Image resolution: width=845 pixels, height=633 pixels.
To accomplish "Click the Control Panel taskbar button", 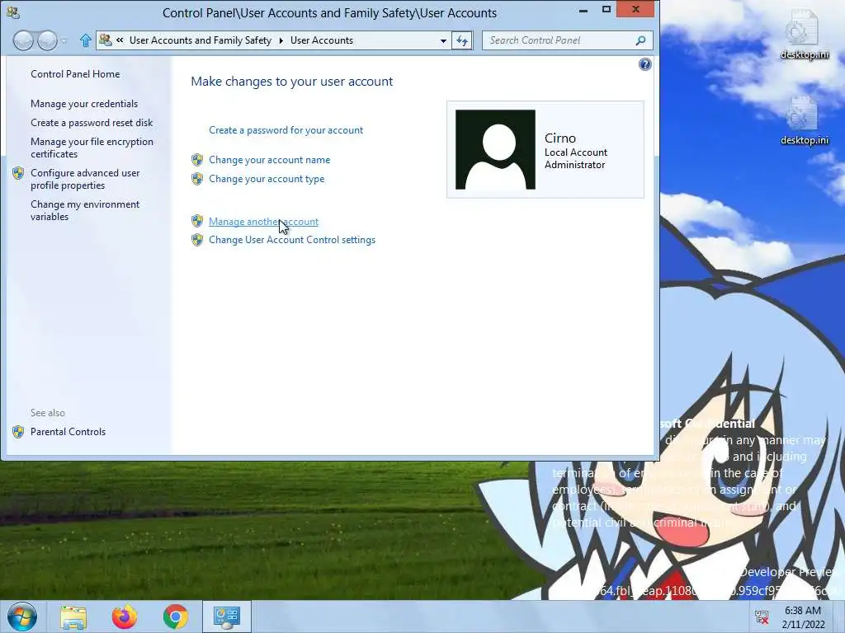I will 226,617.
